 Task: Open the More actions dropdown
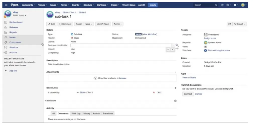pyautogui.click(x=89, y=24)
